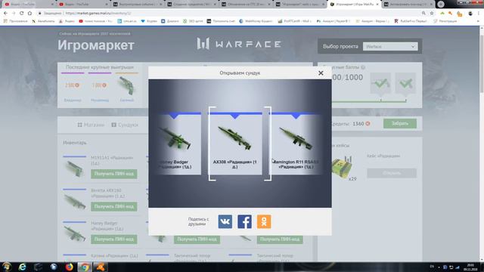Screen dimensions: 484x272
Task: Launch Firefox from the taskbar
Action: point(69,267)
